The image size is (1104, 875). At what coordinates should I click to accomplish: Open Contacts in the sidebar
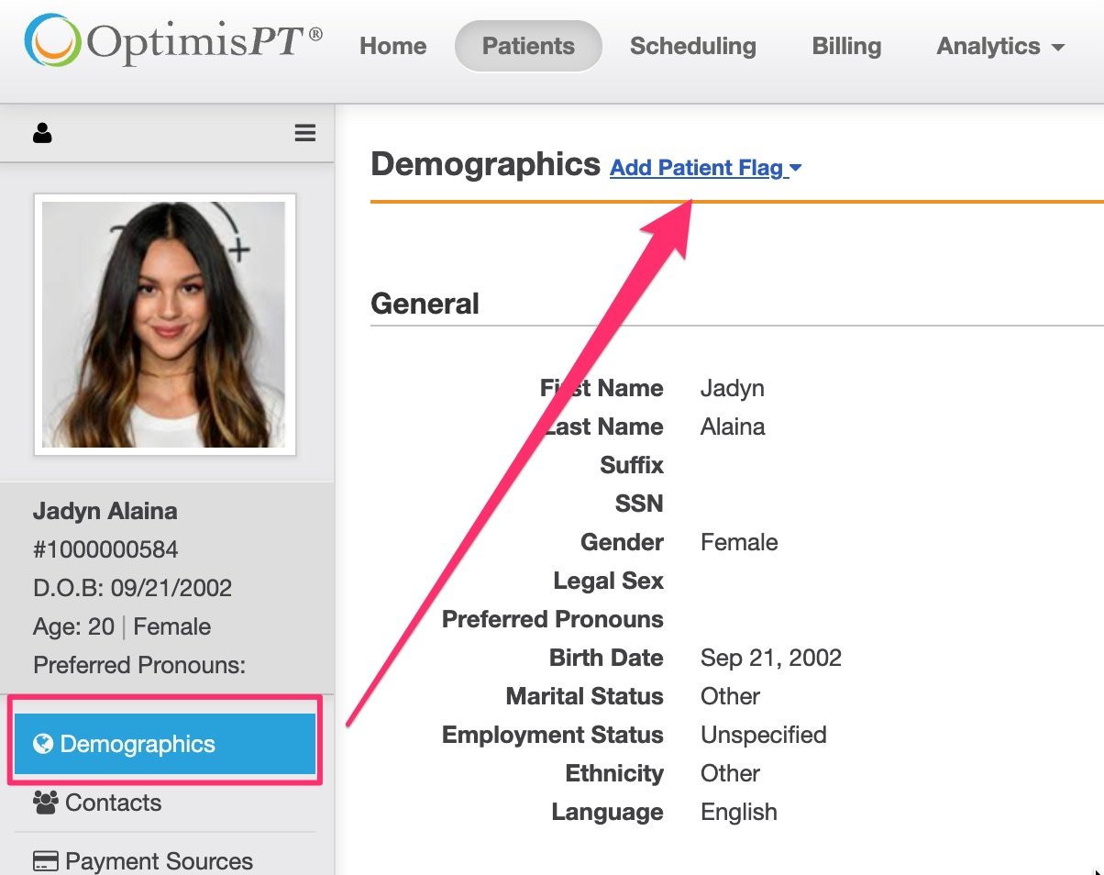pos(113,803)
